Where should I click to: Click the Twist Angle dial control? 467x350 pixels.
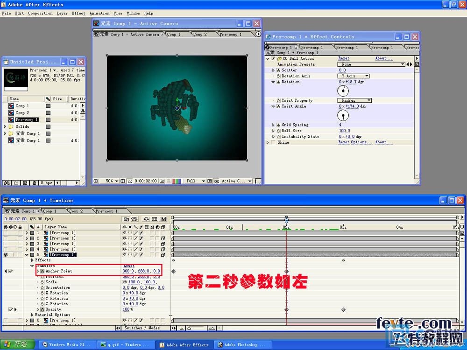coord(343,115)
